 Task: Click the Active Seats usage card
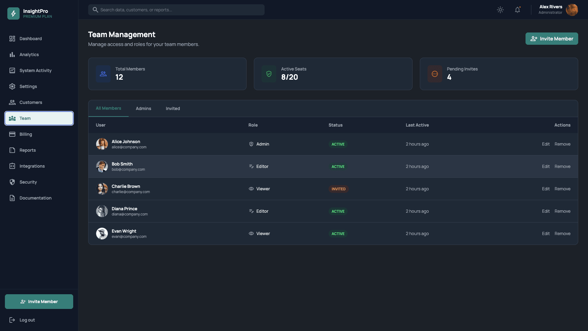pyautogui.click(x=333, y=74)
